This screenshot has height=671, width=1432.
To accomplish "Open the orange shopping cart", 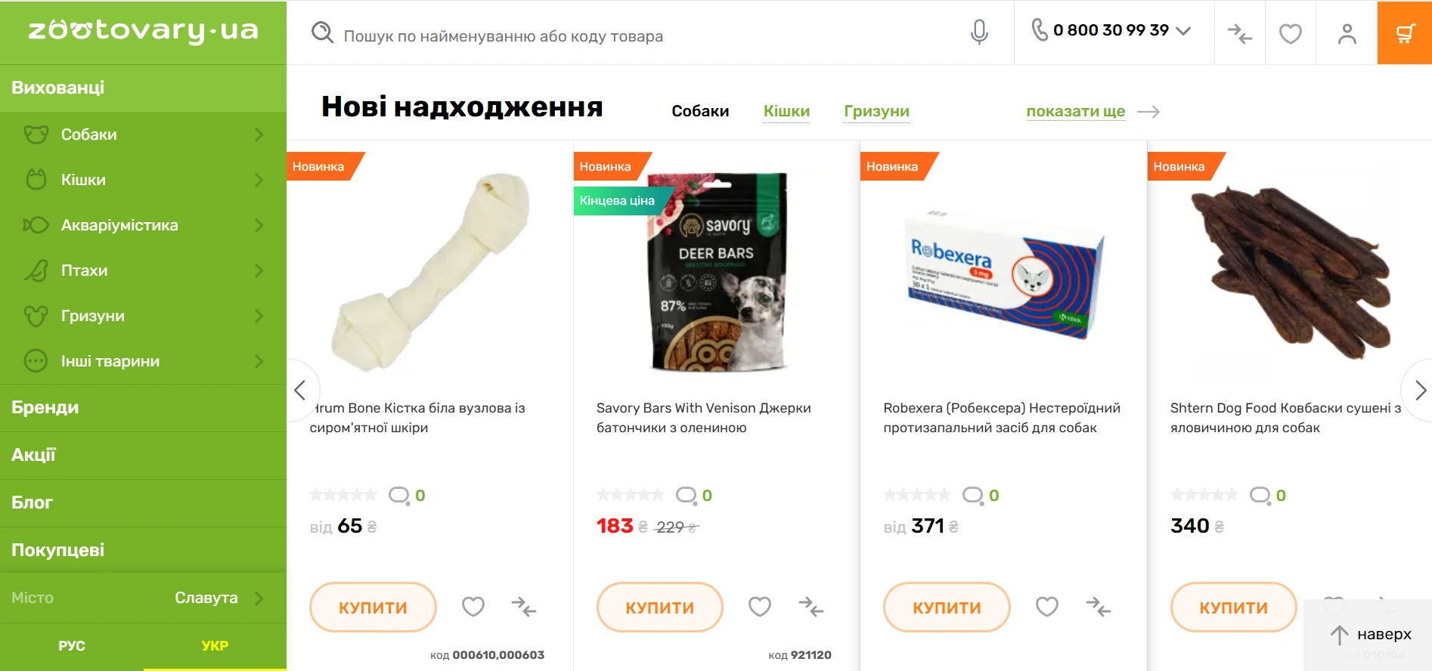I will click(1405, 32).
